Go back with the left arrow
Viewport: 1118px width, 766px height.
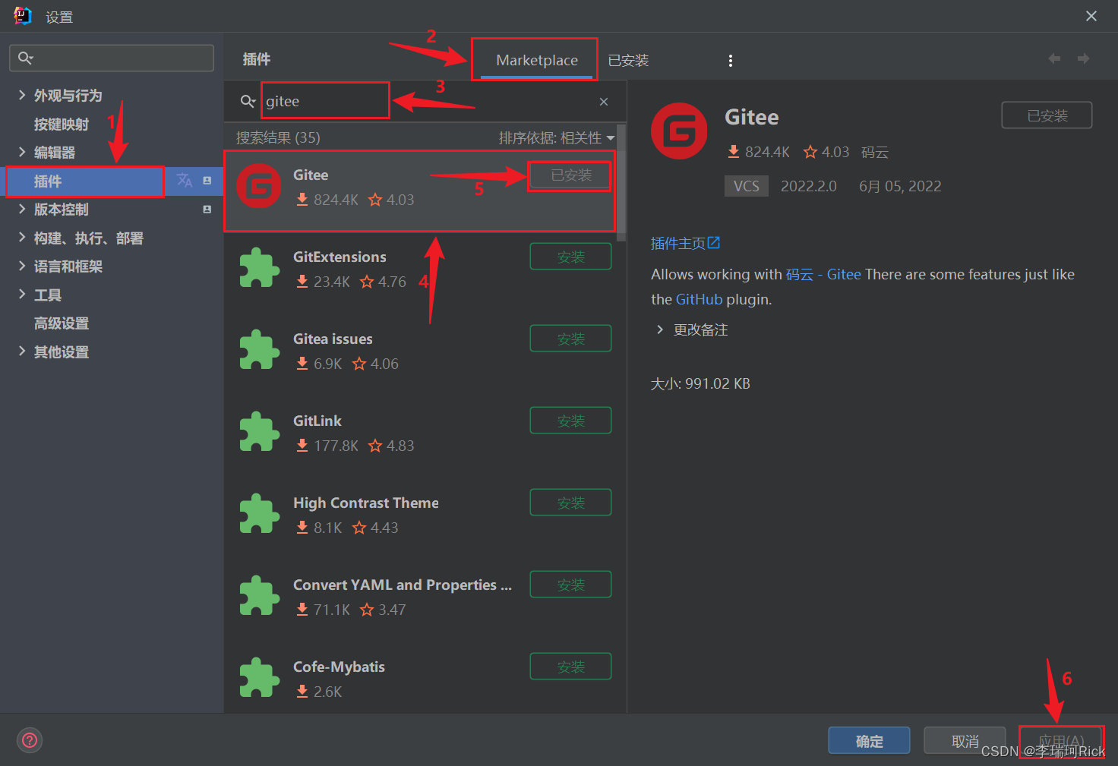1054,58
